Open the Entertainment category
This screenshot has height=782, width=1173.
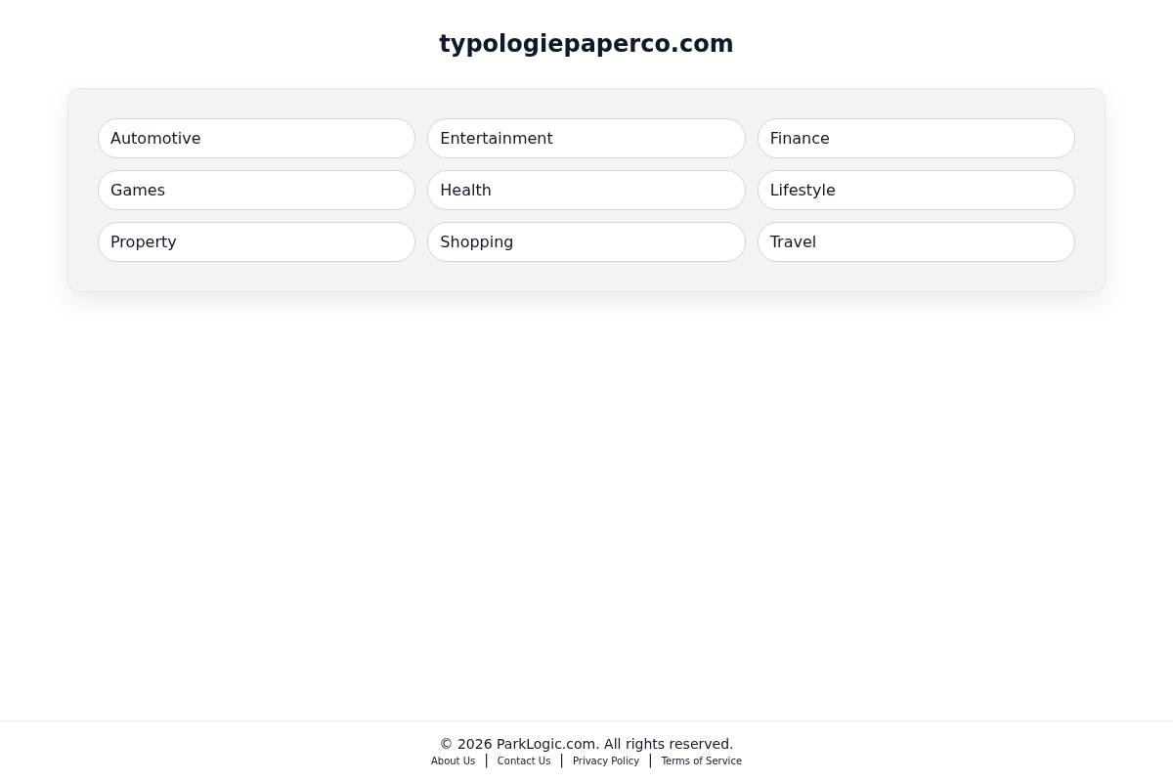[x=586, y=138]
